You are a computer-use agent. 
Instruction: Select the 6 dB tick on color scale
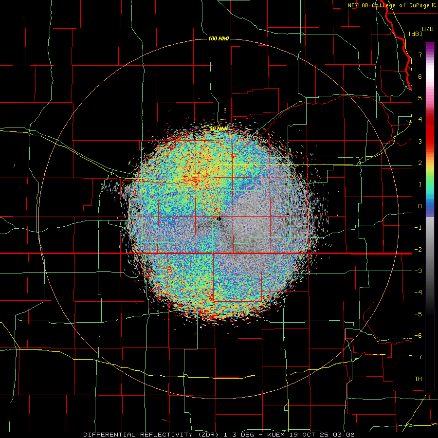pyautogui.click(x=420, y=76)
